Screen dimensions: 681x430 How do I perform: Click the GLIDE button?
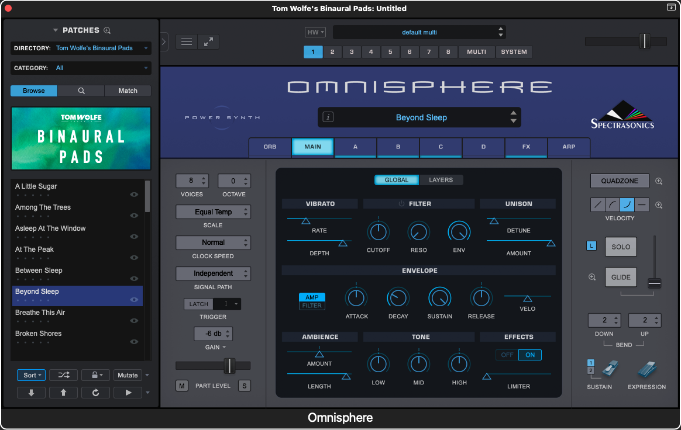click(621, 278)
